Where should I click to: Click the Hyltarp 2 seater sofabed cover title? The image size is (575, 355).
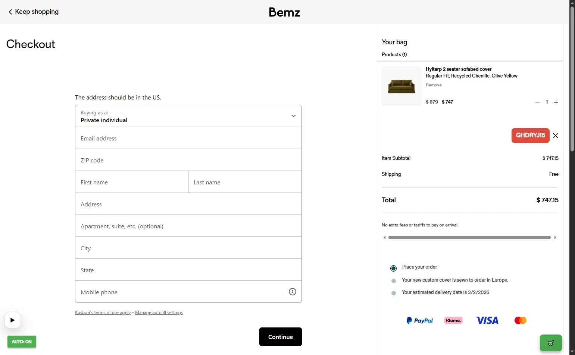[x=459, y=69]
